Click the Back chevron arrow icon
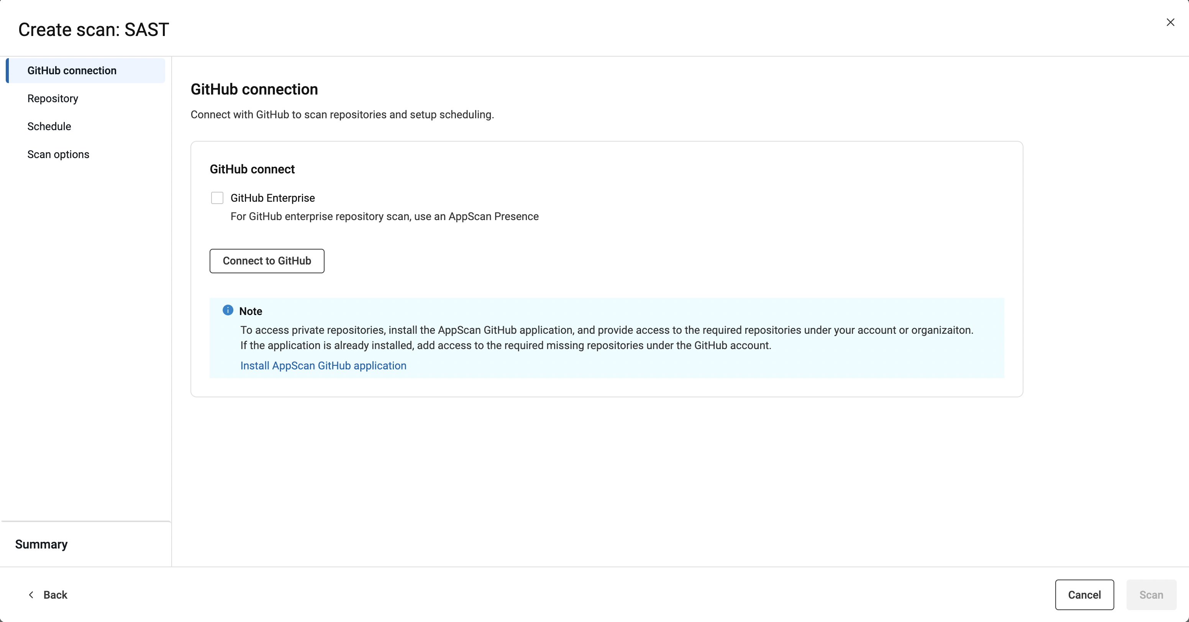This screenshot has width=1189, height=622. tap(31, 595)
